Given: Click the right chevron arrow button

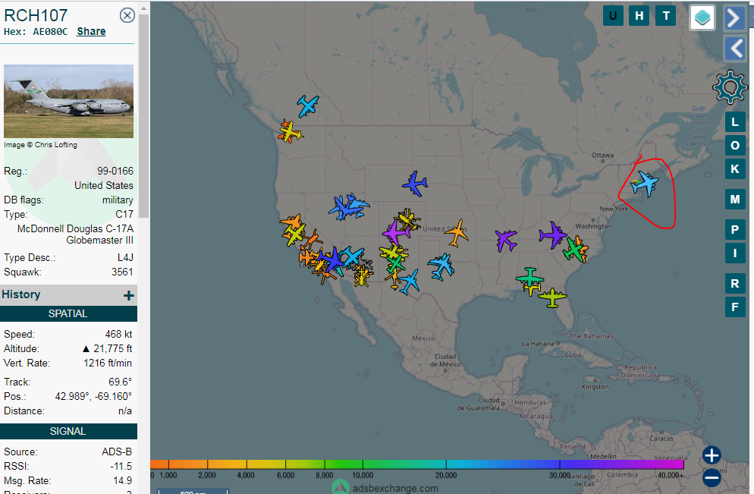Looking at the screenshot, I should (x=734, y=19).
